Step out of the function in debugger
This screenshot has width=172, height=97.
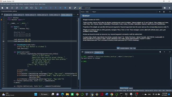56,8
